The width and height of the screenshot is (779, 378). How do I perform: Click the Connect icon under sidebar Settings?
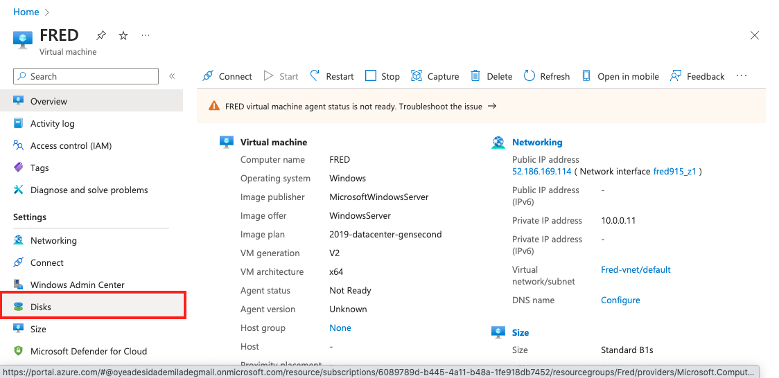pyautogui.click(x=19, y=262)
